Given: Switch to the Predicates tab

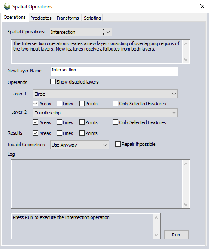Looking at the screenshot, I should click(41, 18).
